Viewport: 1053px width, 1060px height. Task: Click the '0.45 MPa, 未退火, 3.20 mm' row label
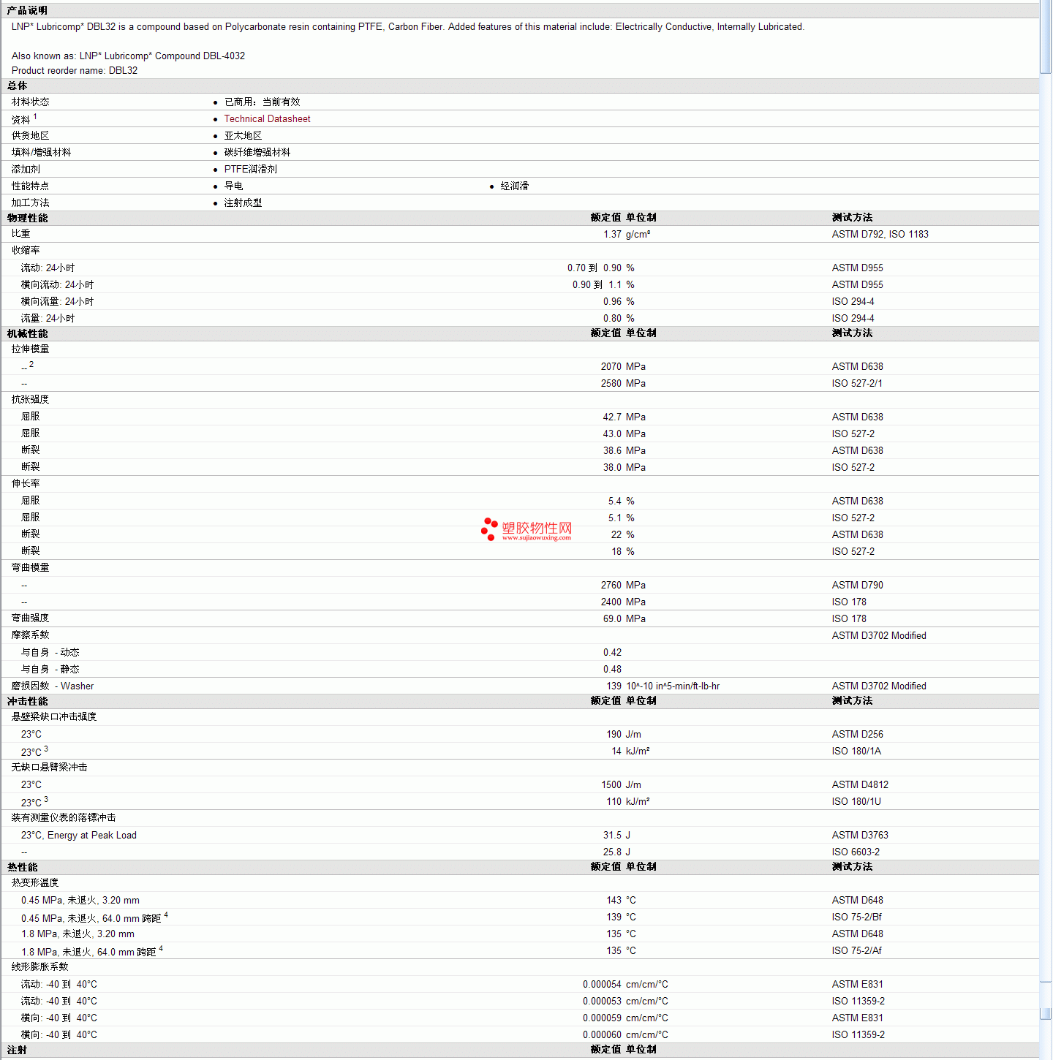click(80, 900)
